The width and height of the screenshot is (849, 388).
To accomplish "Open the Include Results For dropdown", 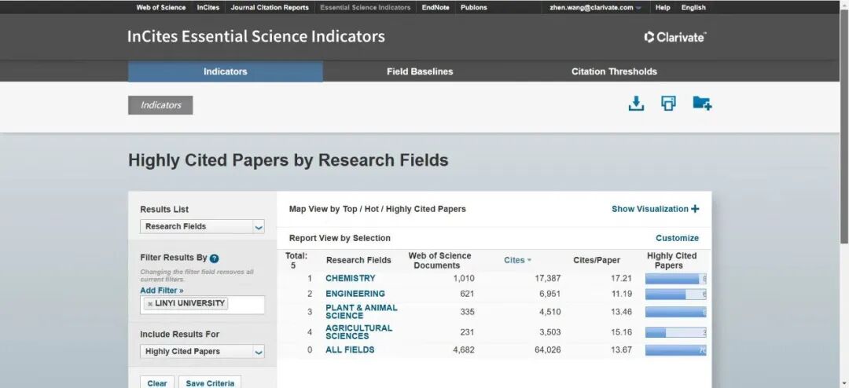I will pos(202,351).
